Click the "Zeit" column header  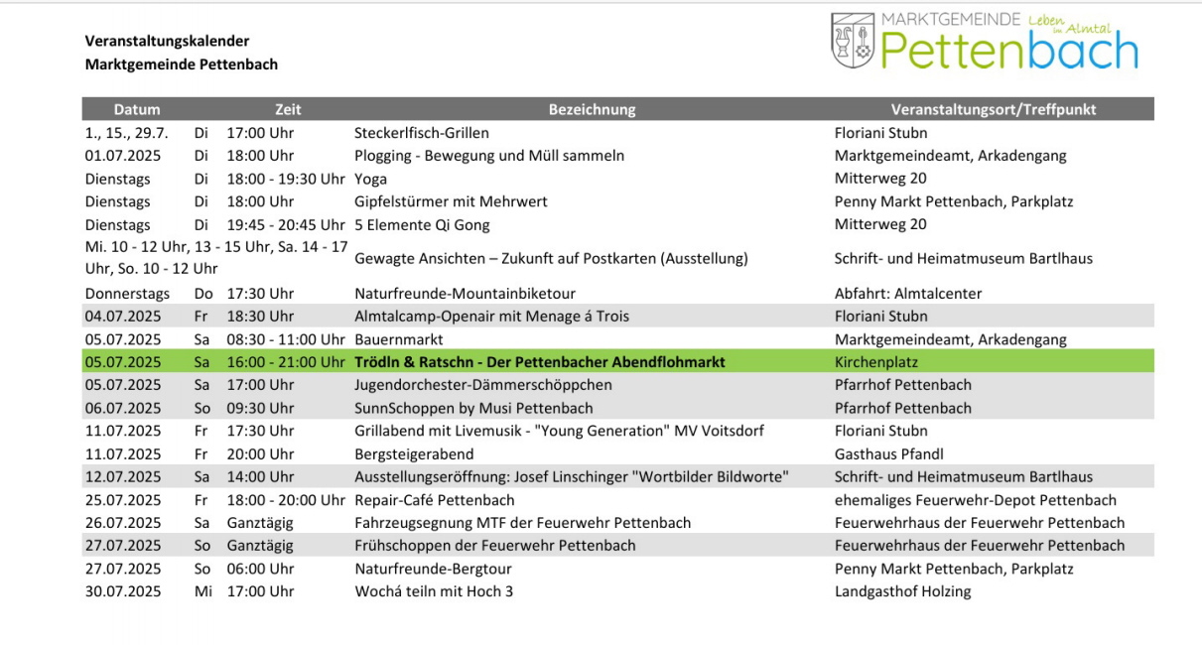288,109
